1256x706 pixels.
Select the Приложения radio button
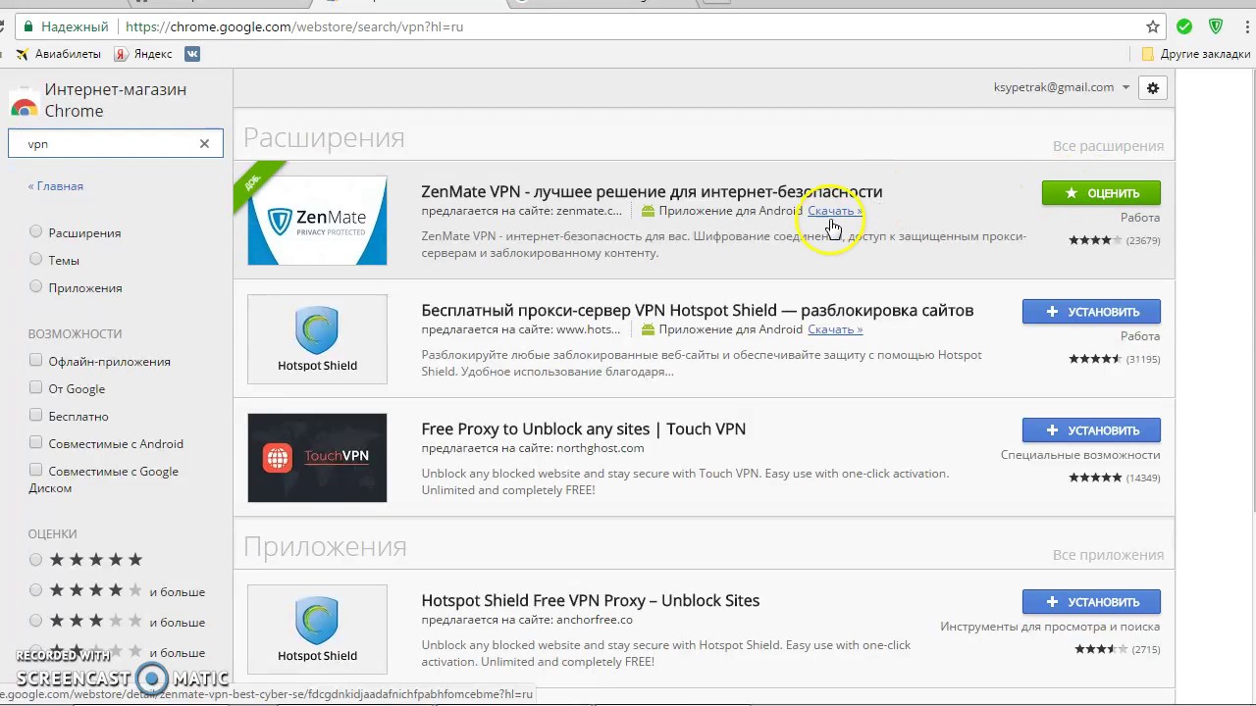(x=36, y=287)
